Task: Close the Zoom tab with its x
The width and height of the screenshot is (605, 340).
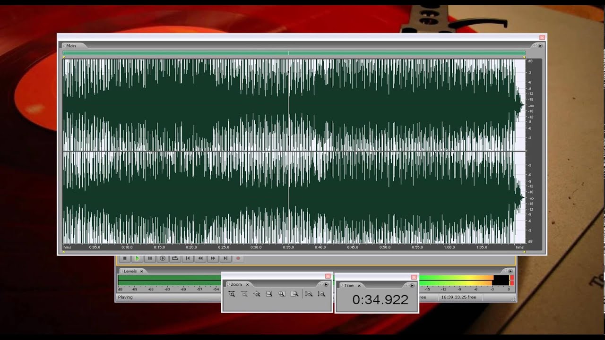Action: click(247, 284)
